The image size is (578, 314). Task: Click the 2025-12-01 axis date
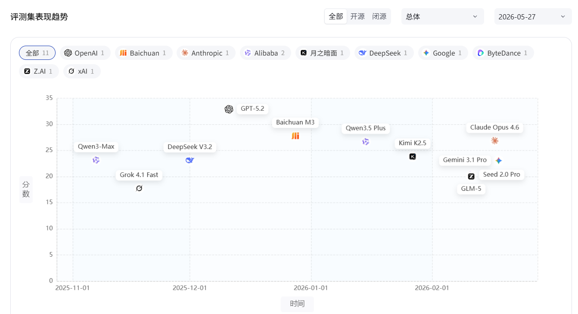tap(190, 288)
